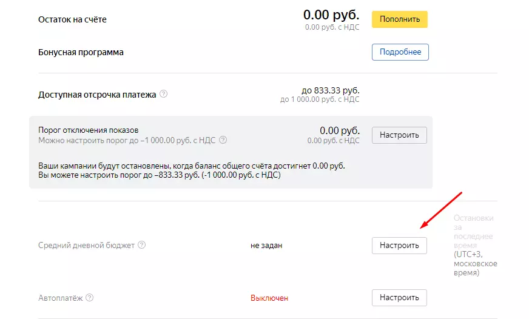Click the 'Средний дневной бюджет' label

[x=86, y=245]
